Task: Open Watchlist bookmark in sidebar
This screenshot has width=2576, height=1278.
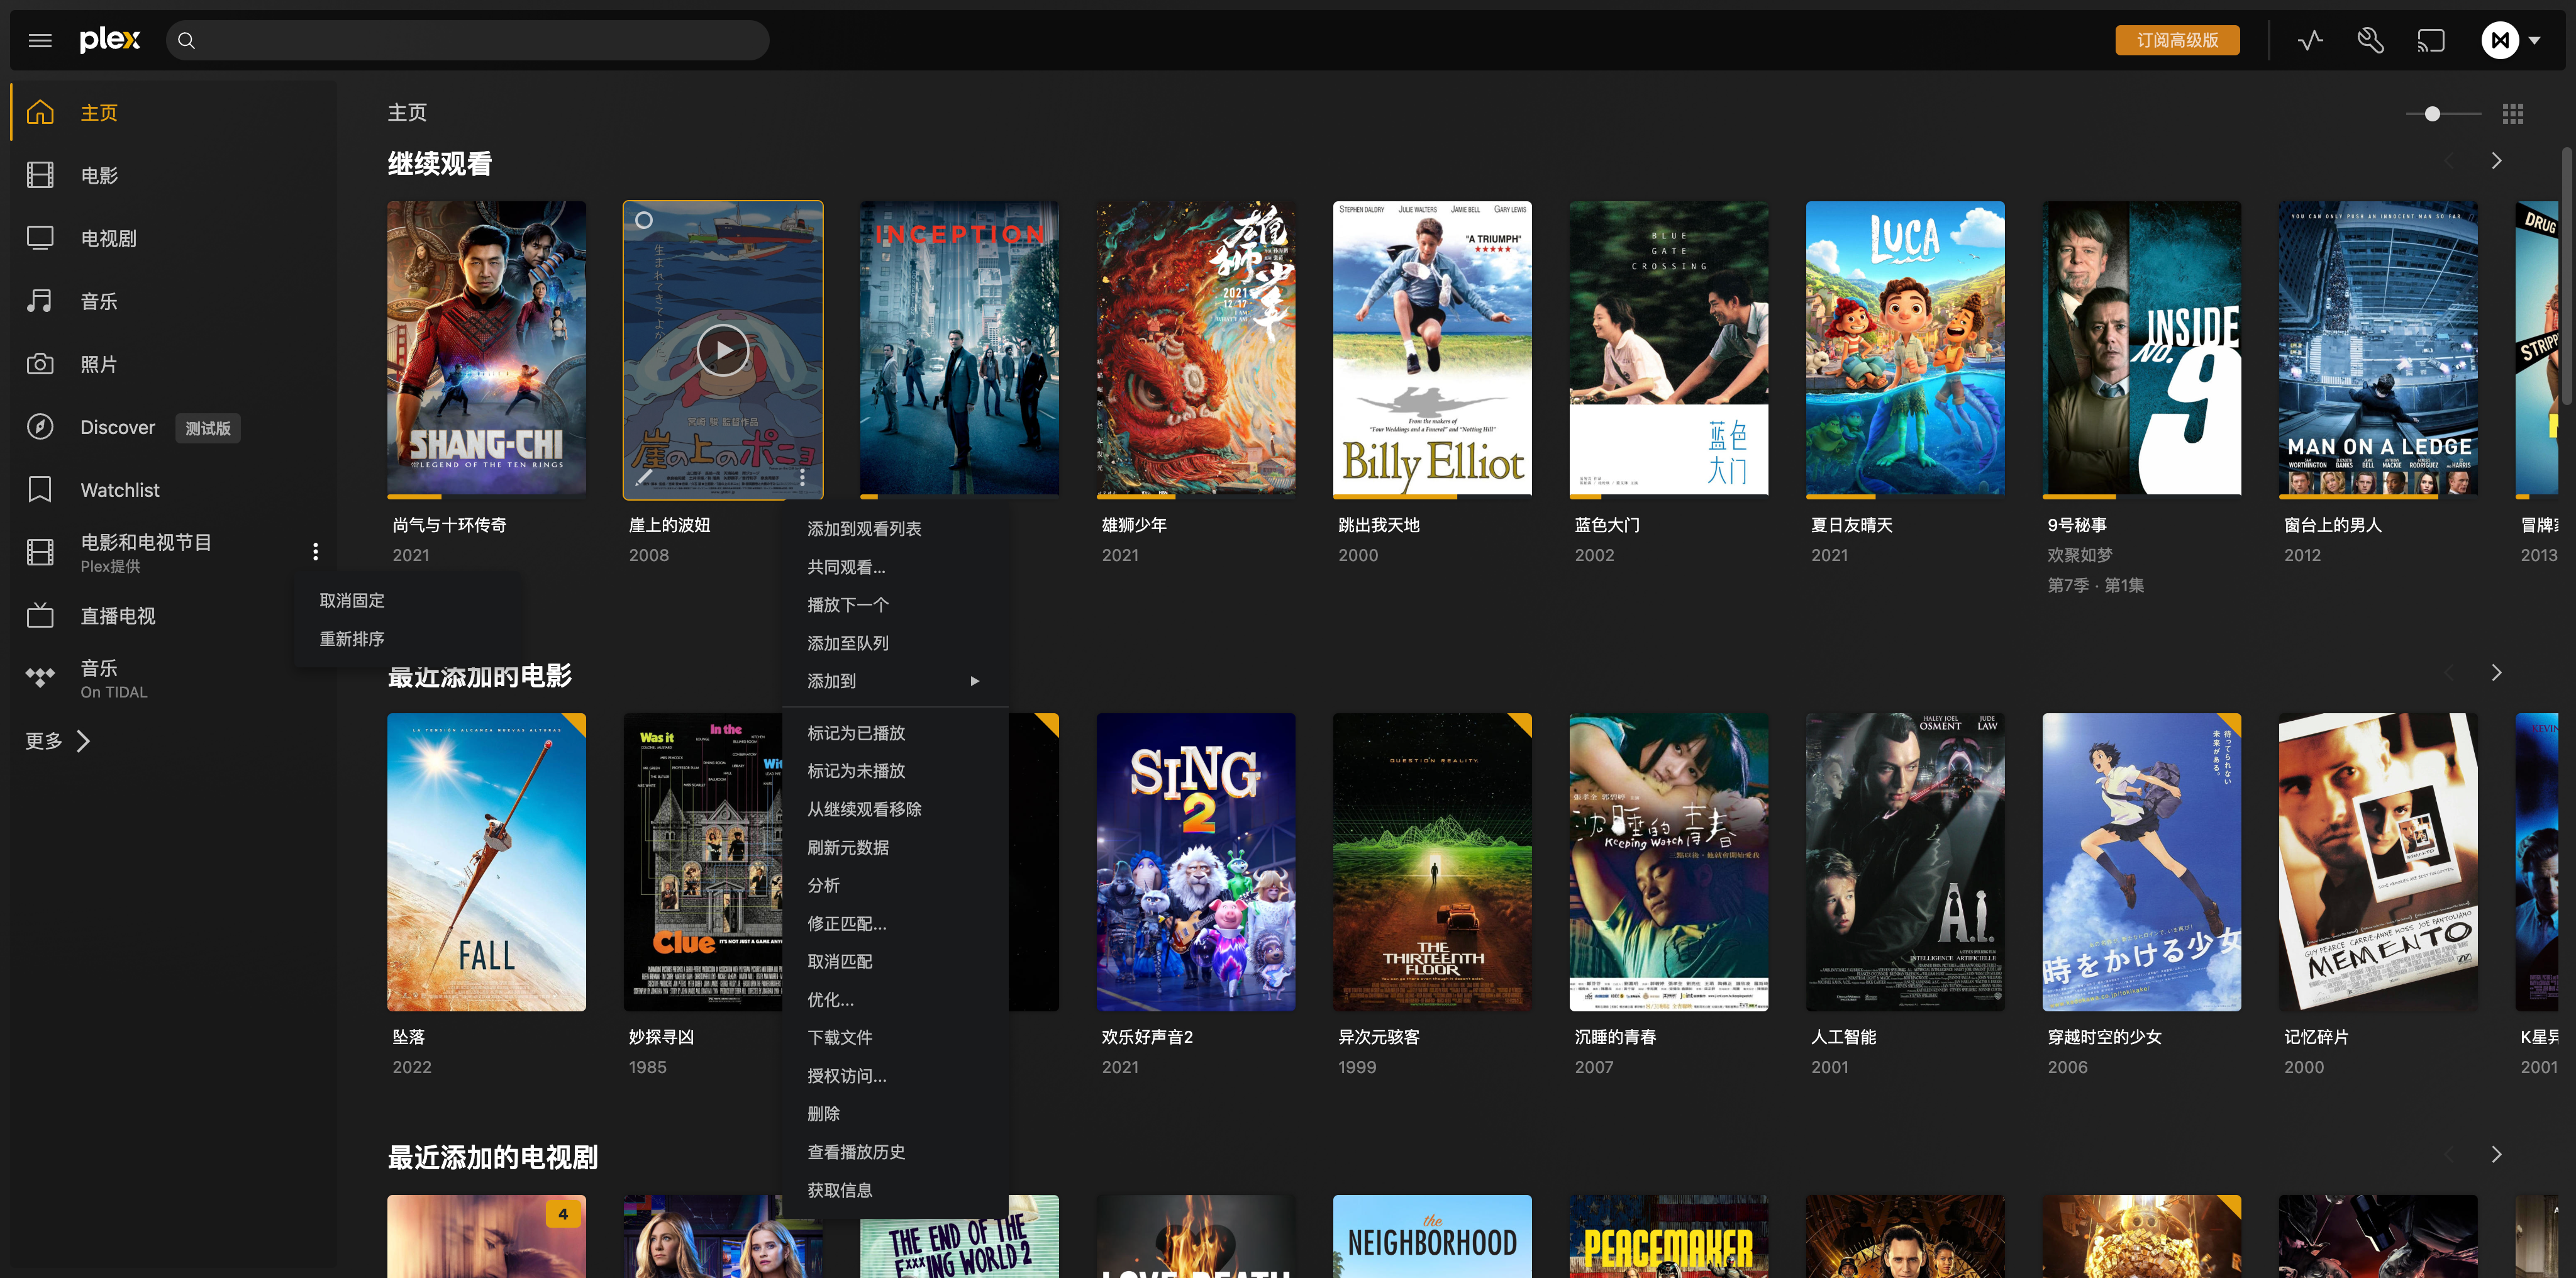Action: coord(119,490)
